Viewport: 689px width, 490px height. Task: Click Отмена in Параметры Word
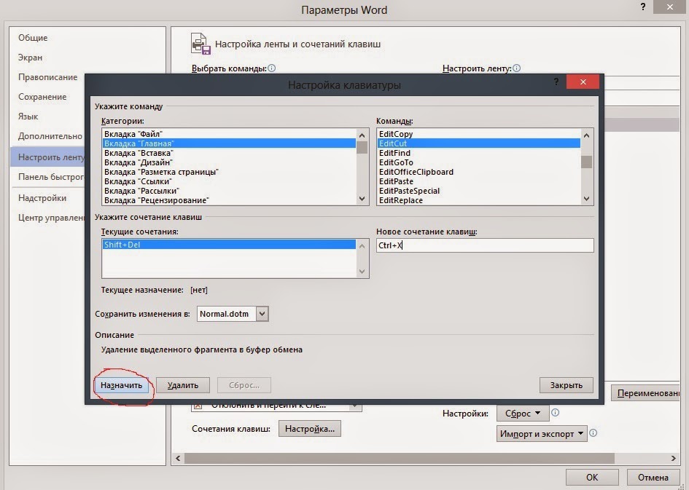tap(653, 478)
